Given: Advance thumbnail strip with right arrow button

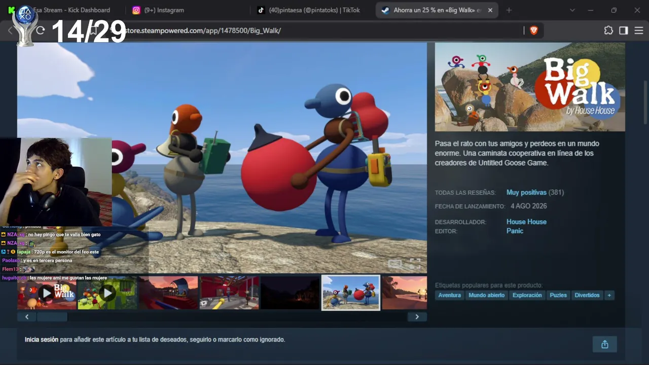Looking at the screenshot, I should tap(417, 317).
